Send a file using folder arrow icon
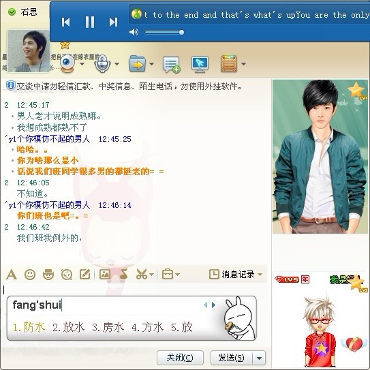The image size is (370, 370). click(x=137, y=63)
